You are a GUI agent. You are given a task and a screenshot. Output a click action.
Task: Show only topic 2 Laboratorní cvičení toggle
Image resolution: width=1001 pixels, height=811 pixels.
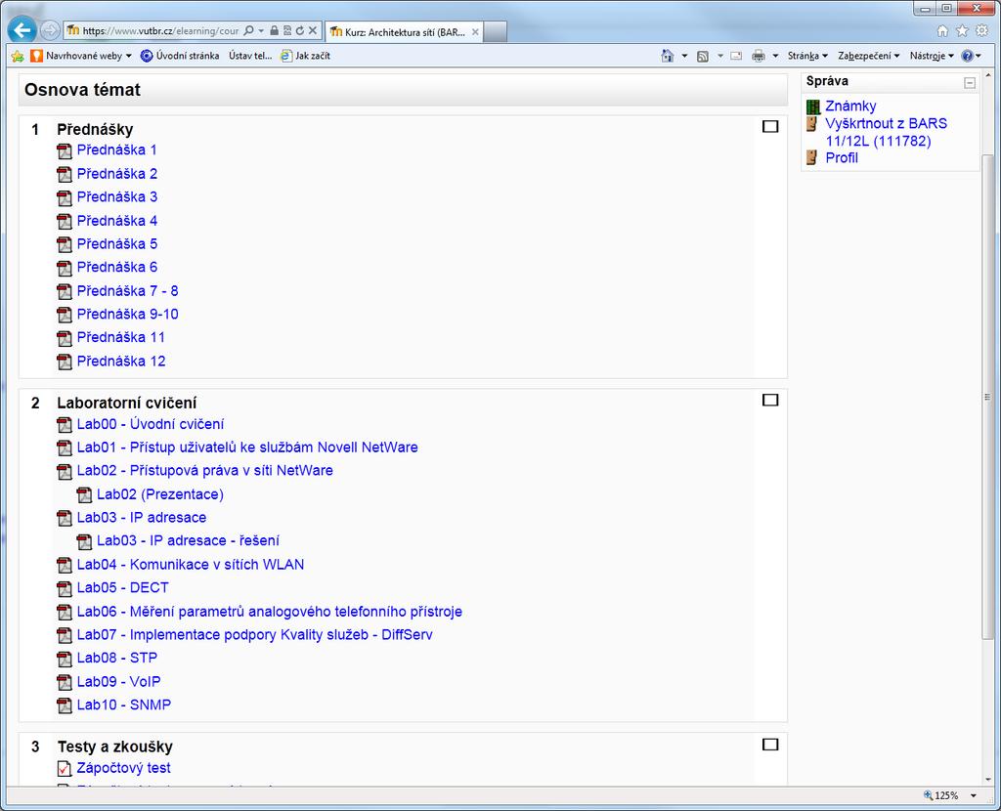pos(770,400)
